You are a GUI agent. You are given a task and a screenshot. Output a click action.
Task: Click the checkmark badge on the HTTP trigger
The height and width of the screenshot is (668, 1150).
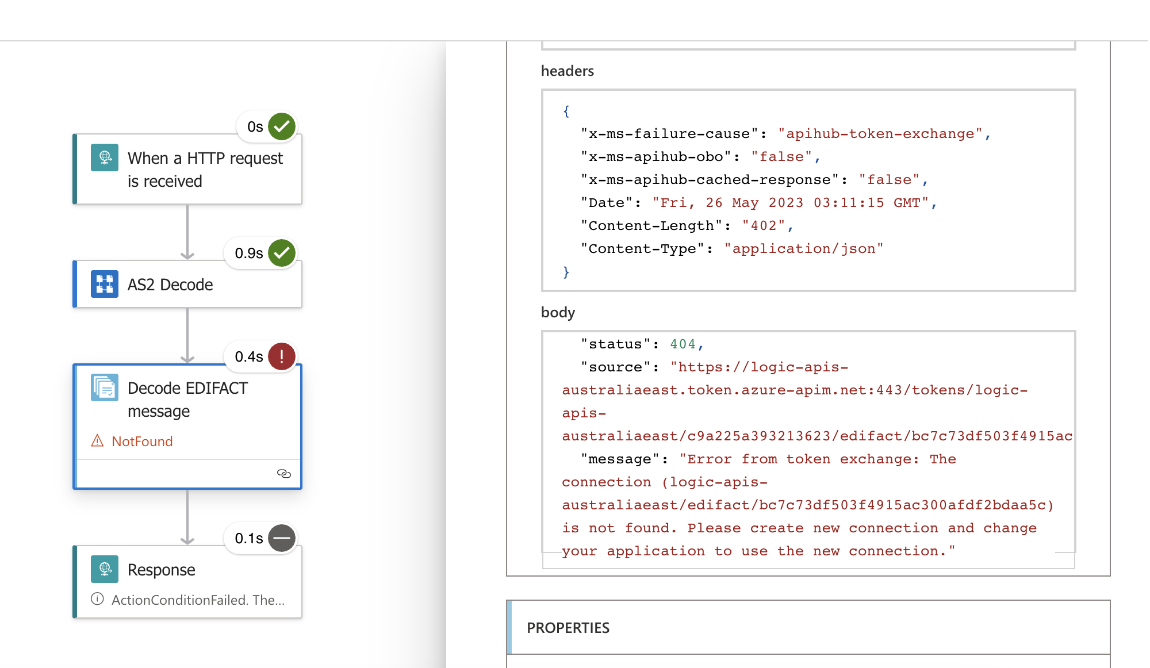tap(281, 126)
